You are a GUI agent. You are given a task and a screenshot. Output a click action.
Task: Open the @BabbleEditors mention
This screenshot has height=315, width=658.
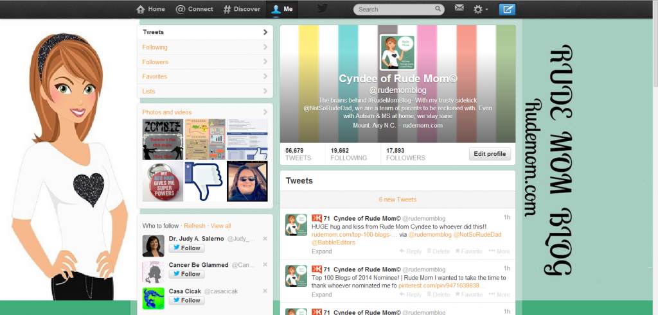[333, 242]
